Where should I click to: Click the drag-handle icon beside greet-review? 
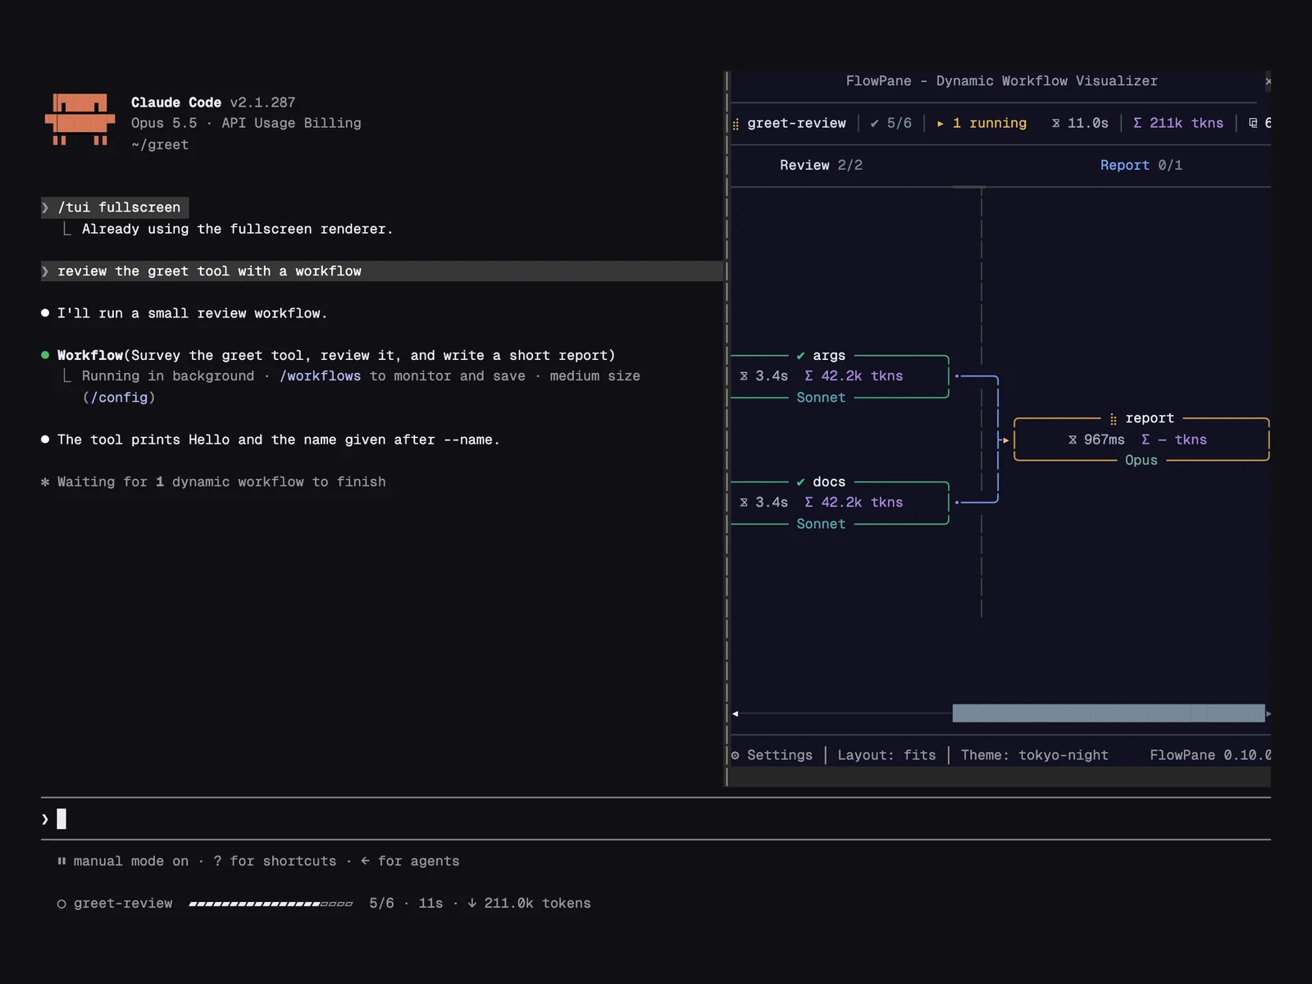coord(736,124)
